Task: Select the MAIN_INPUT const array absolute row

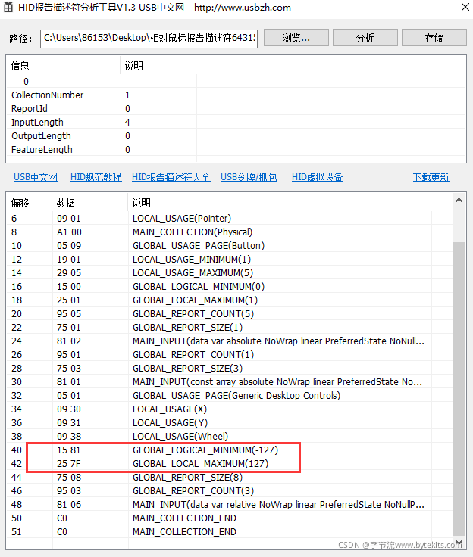Action: click(230, 382)
